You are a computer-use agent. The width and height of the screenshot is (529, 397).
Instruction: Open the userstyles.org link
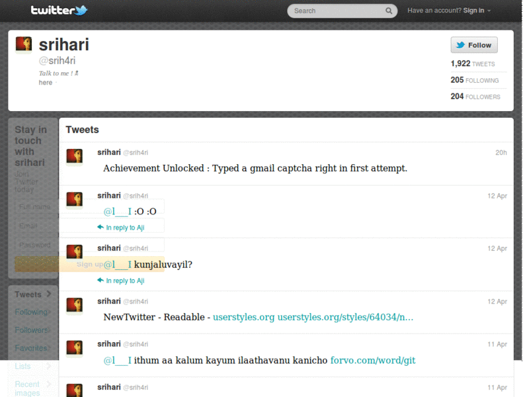(x=243, y=318)
